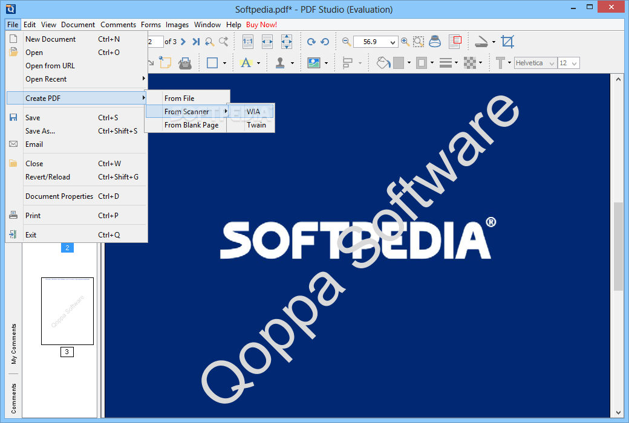Click the gray fill color swatch
Screen dimensions: 629x423
(x=399, y=63)
